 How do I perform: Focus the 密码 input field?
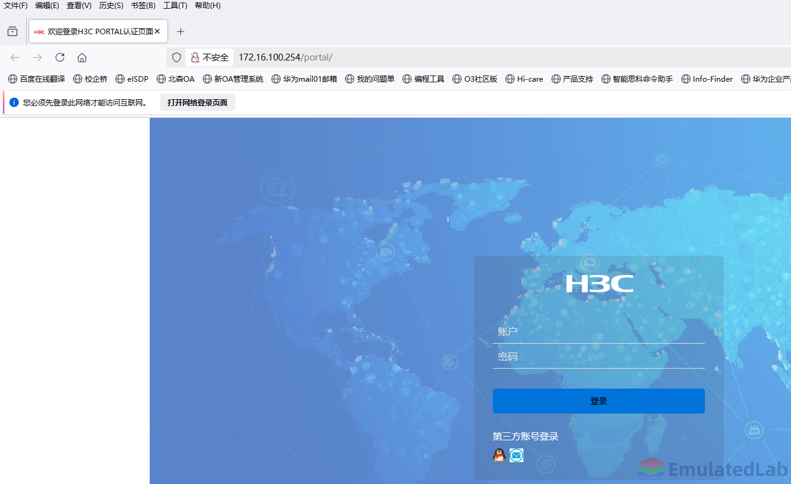[x=599, y=357]
